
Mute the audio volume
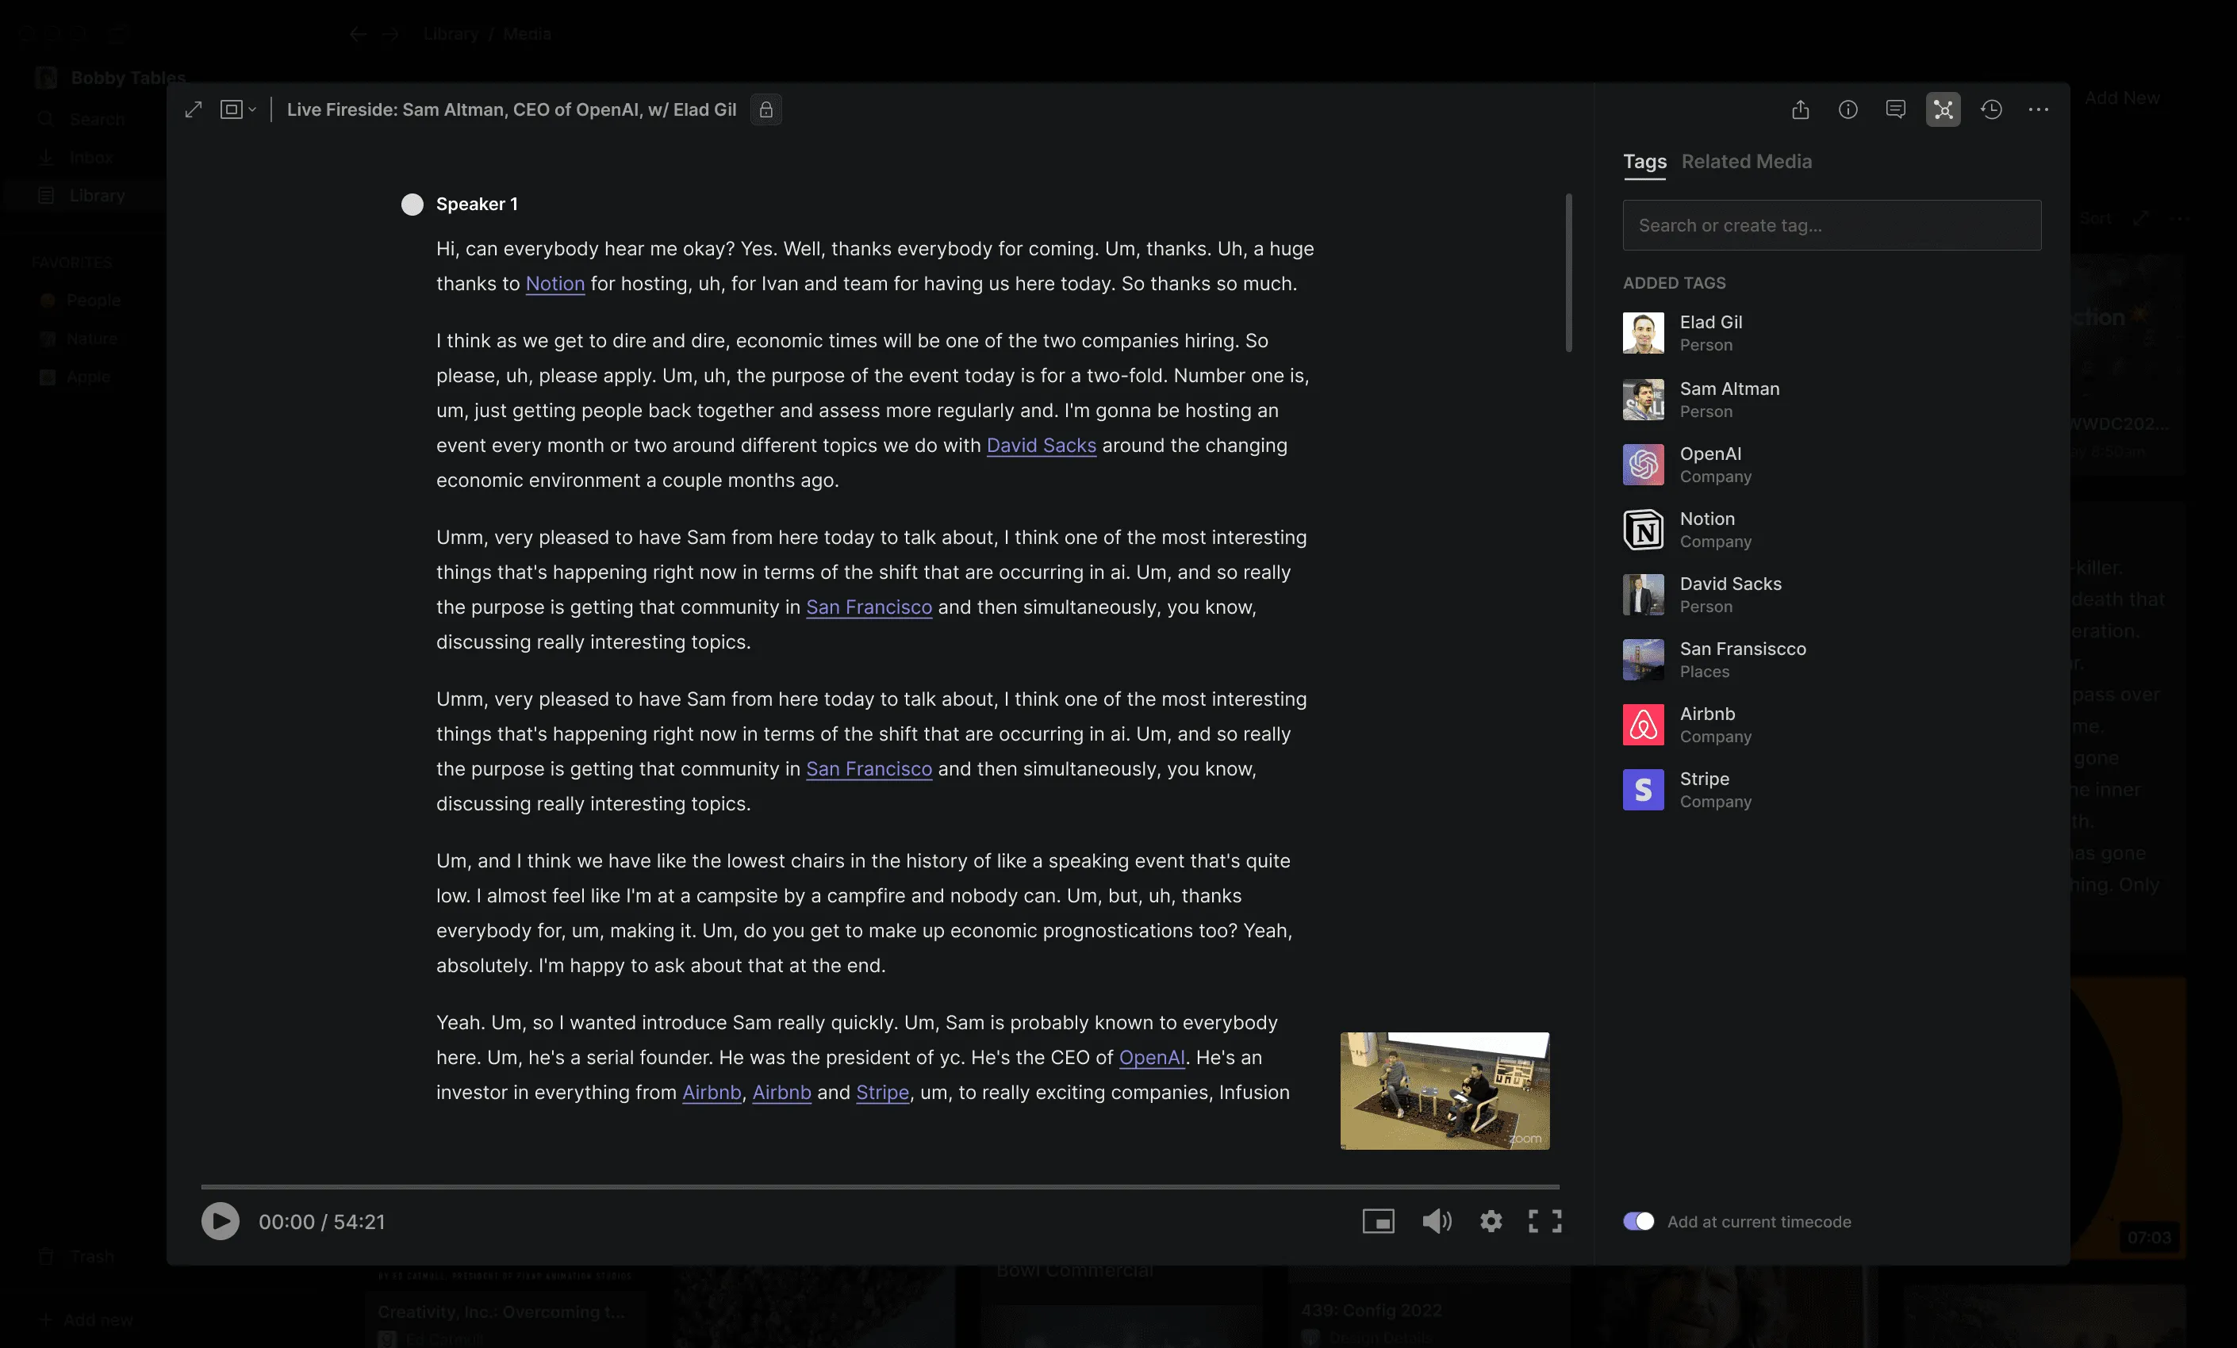tap(1437, 1221)
